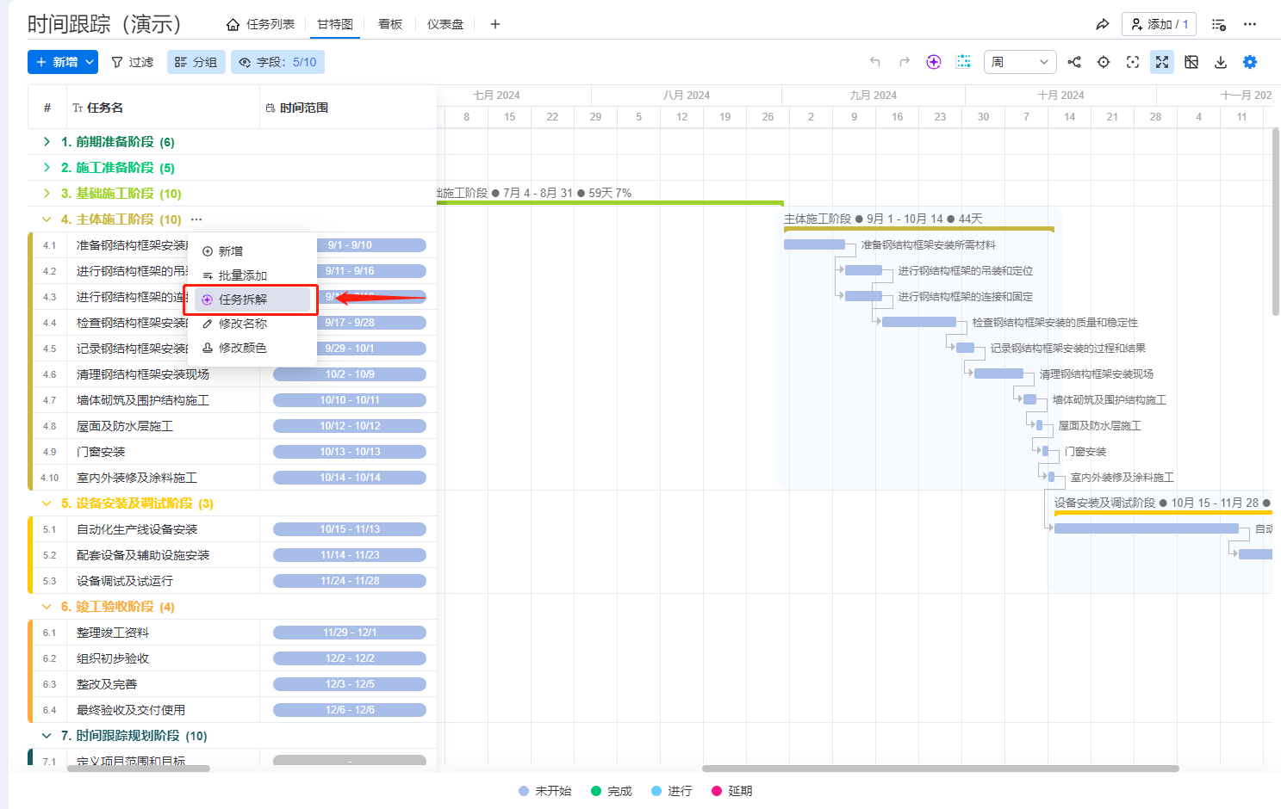Image resolution: width=1281 pixels, height=809 pixels.
Task: Expand group 2. 施工准备阶段
Action: pos(47,168)
